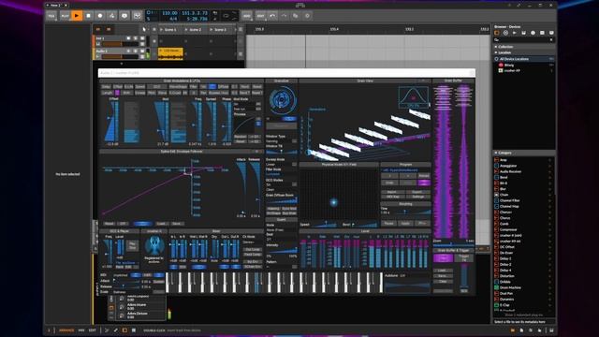Click the purple Grain Buffer button

coord(443,258)
